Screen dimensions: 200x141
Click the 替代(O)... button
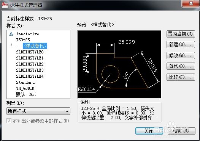coord(181,66)
